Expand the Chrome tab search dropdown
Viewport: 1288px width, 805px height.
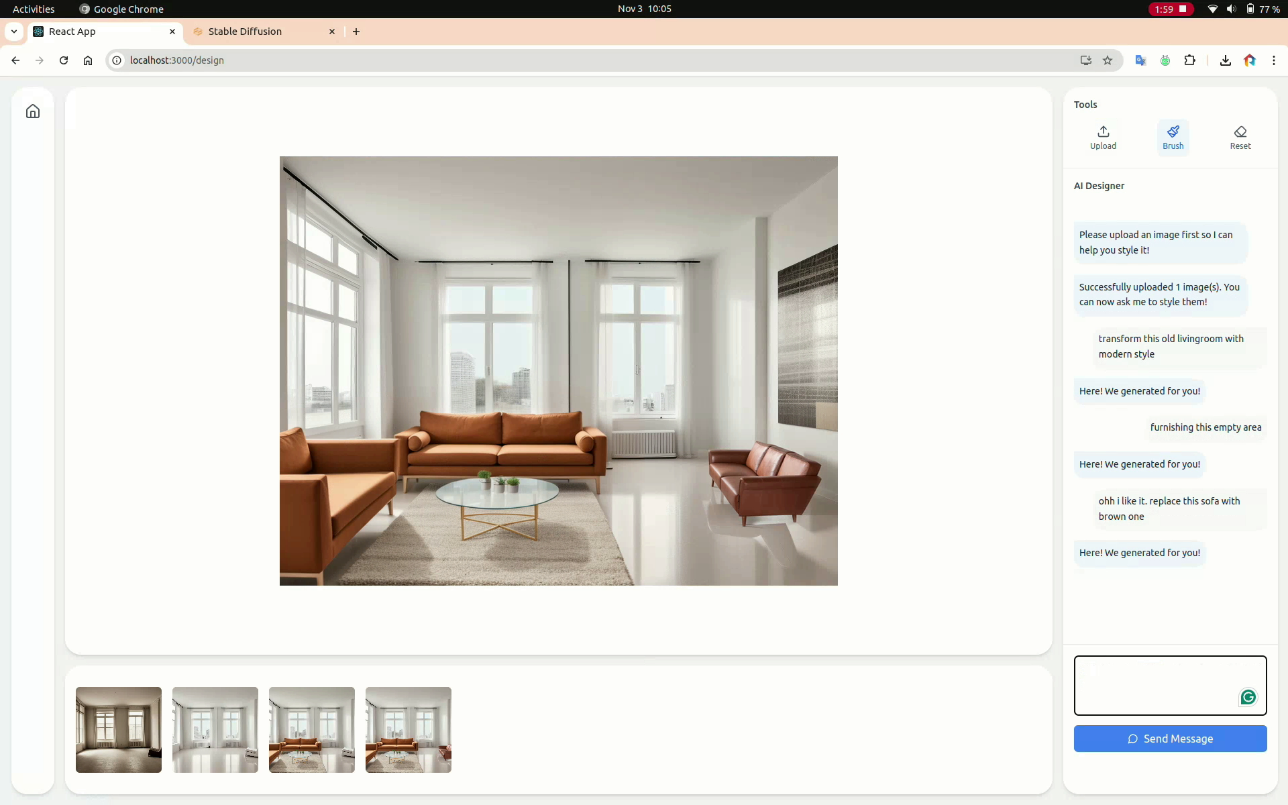pos(14,32)
